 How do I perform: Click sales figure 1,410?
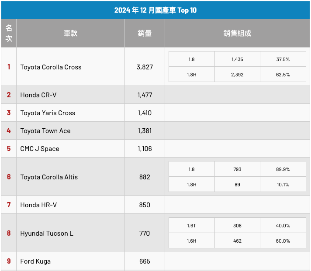[x=145, y=113]
